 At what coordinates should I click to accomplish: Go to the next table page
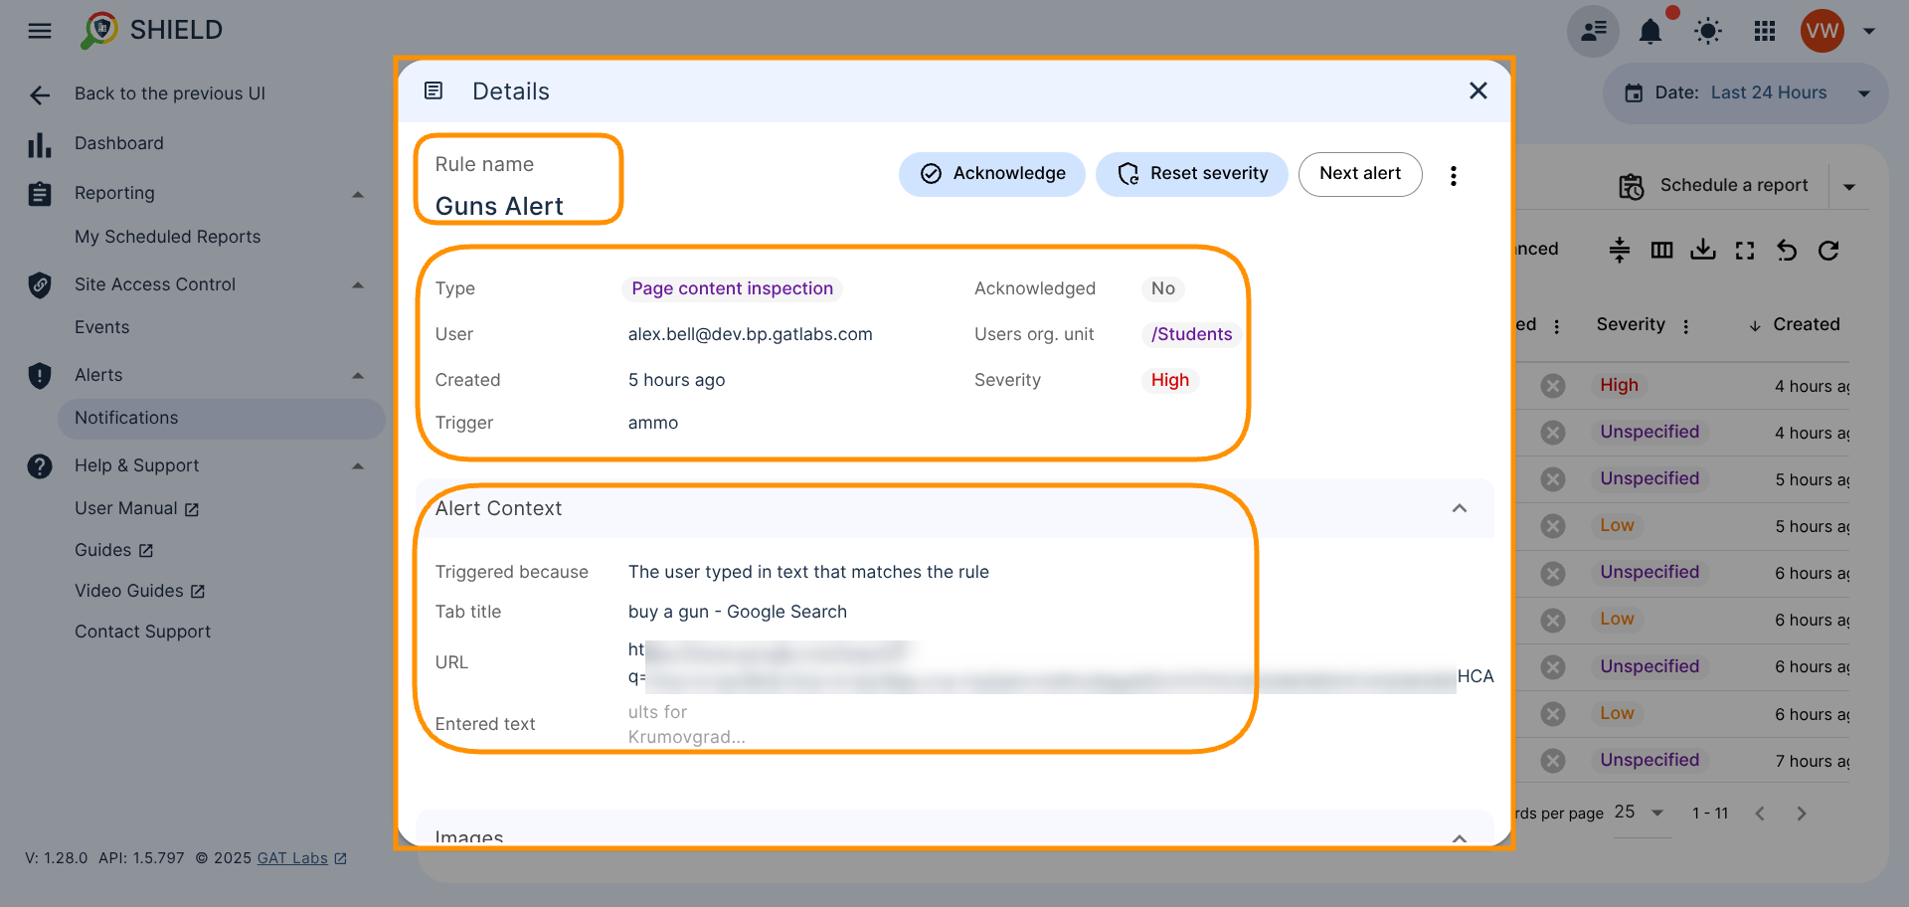[1802, 814]
